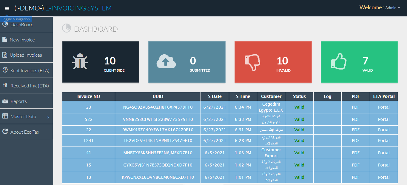Screen dimensions: 407x185
Task: Open ETA Portal link for invoice 22
Action: click(384, 130)
